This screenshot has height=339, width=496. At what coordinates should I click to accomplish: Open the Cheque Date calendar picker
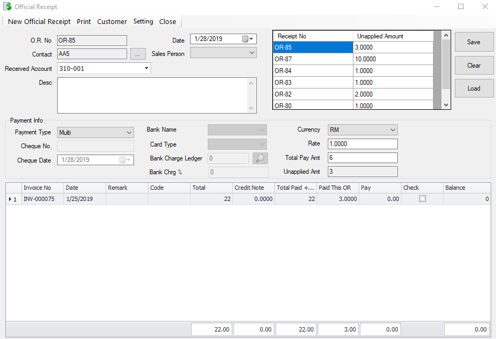[x=125, y=160]
